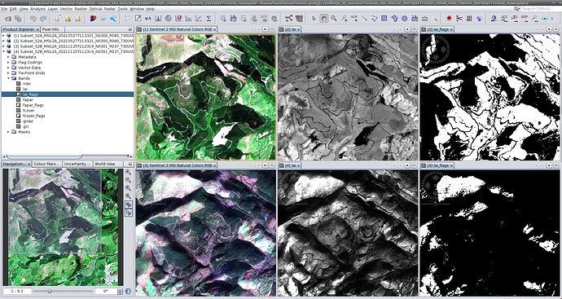This screenshot has height=299, width=562.
Task: Toggle synchronise cursor button in Navigation panel
Action: point(129,213)
